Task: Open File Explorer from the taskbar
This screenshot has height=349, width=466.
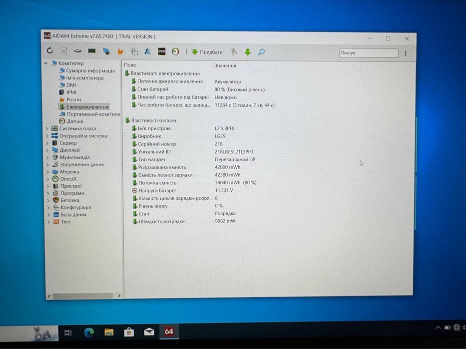Action: pos(109,332)
